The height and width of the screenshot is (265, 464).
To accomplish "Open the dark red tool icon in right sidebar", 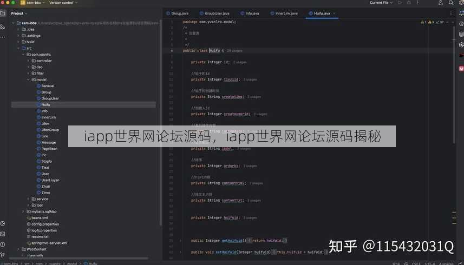I will coord(461,55).
